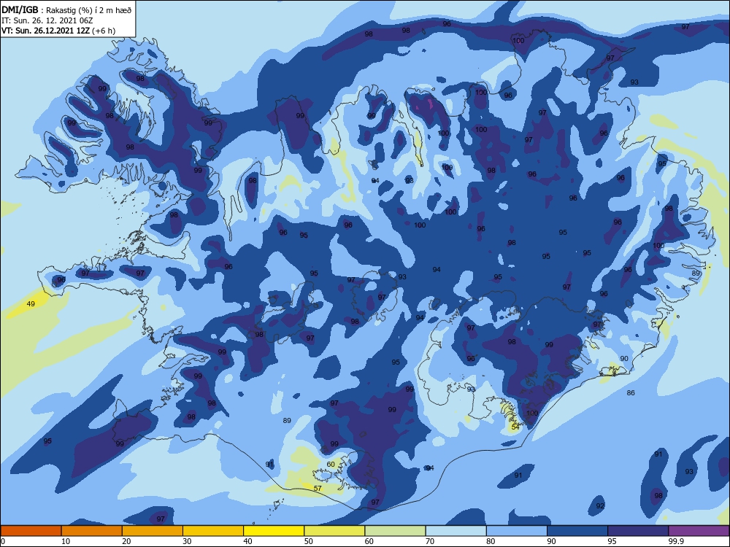The width and height of the screenshot is (730, 547).
Task: Click the '86' humidity value over the sea
Action: point(631,393)
